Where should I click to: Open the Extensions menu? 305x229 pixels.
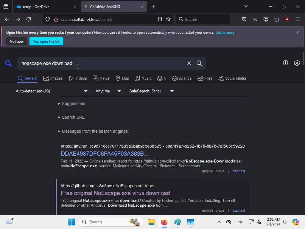[x=276, y=19]
